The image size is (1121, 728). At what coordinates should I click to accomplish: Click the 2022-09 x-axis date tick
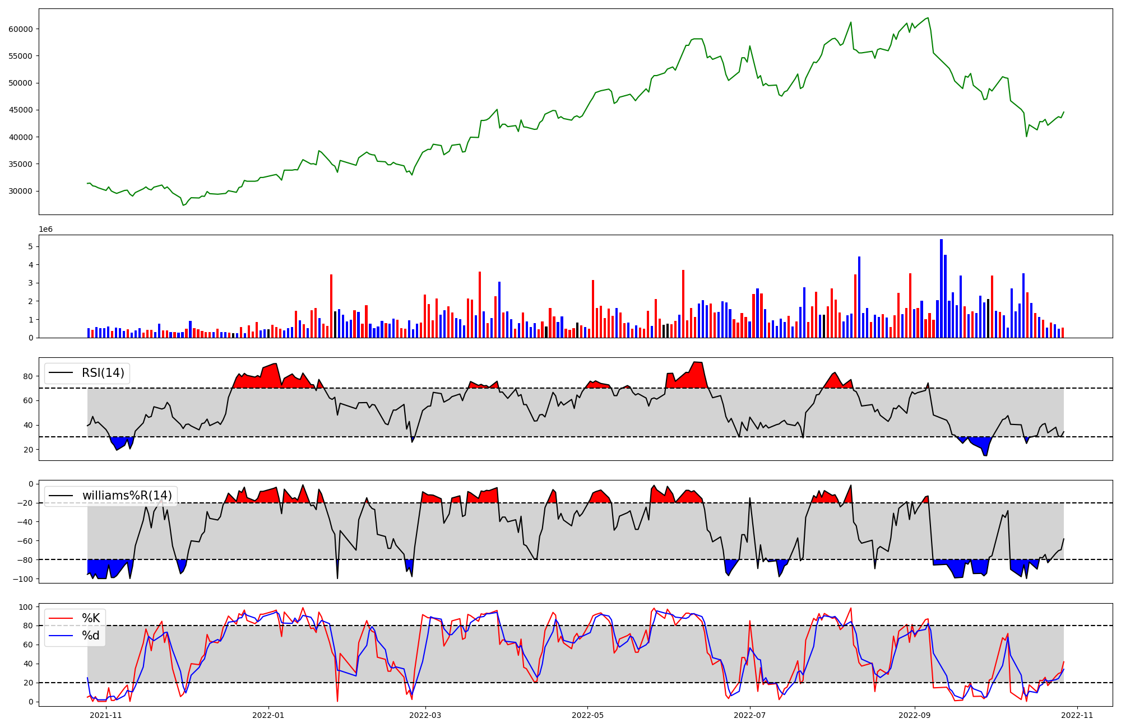915,715
